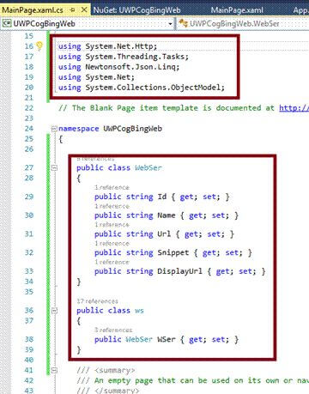Select the MainPage.xaml.cs tab
309x394 pixels.
click(x=33, y=10)
